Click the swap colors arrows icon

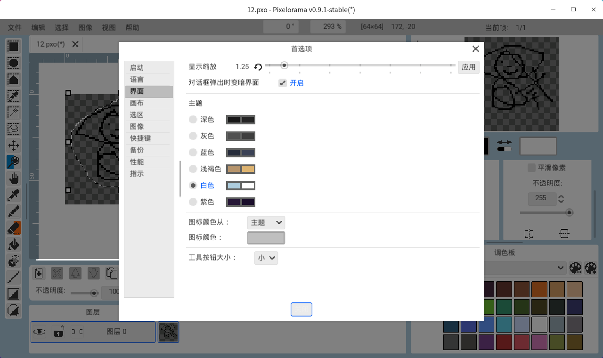(504, 142)
